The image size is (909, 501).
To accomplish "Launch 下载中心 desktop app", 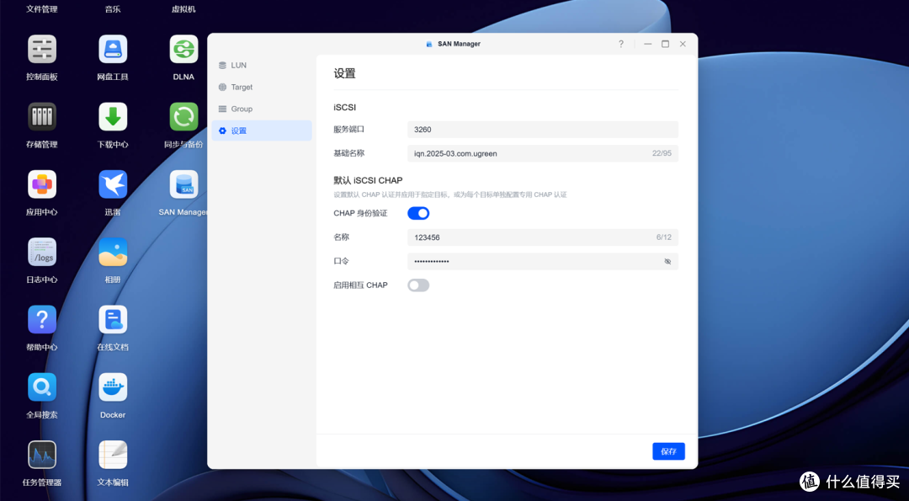I will tap(113, 116).
